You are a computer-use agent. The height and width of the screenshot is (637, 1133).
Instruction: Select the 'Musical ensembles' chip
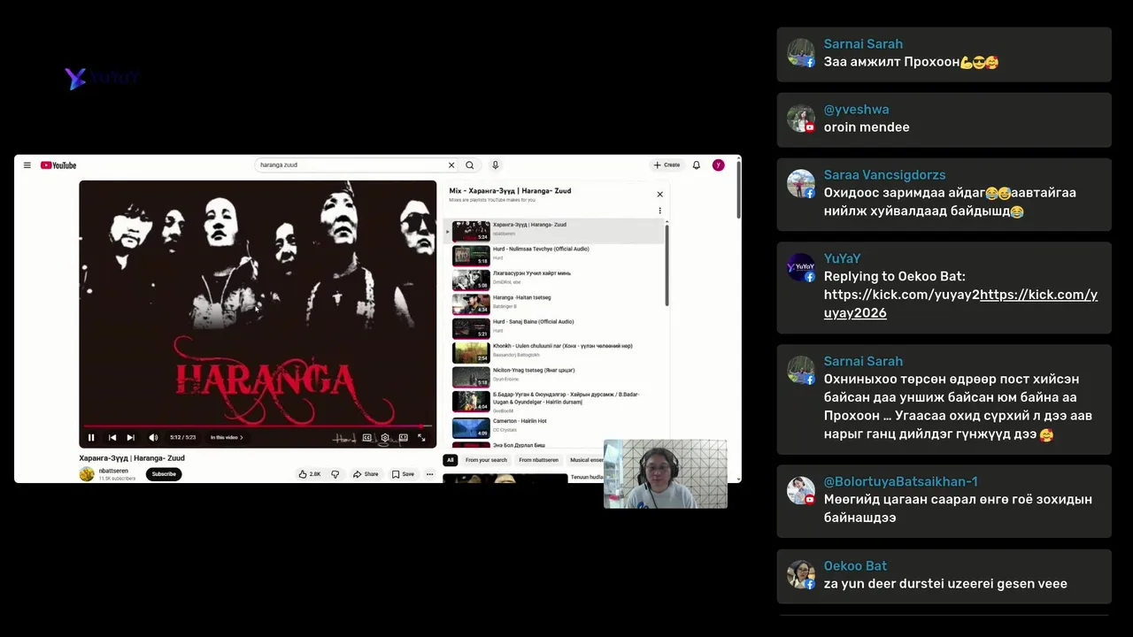[586, 460]
